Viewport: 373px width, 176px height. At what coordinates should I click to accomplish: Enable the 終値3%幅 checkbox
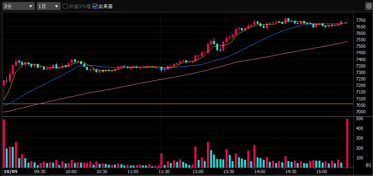click(x=65, y=6)
